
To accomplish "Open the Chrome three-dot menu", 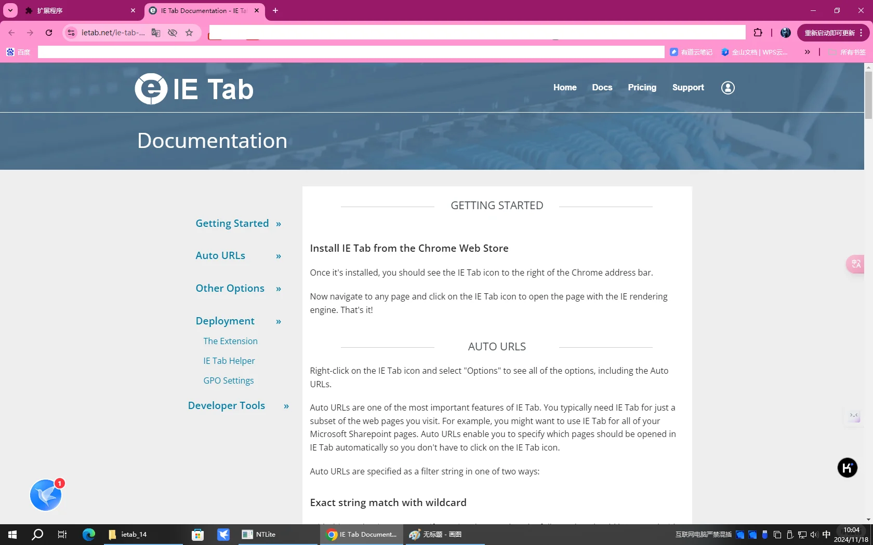I will click(862, 33).
